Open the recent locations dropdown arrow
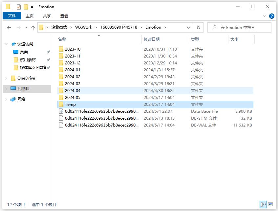Image resolution: width=278 pixels, height=211 pixels. click(26, 28)
